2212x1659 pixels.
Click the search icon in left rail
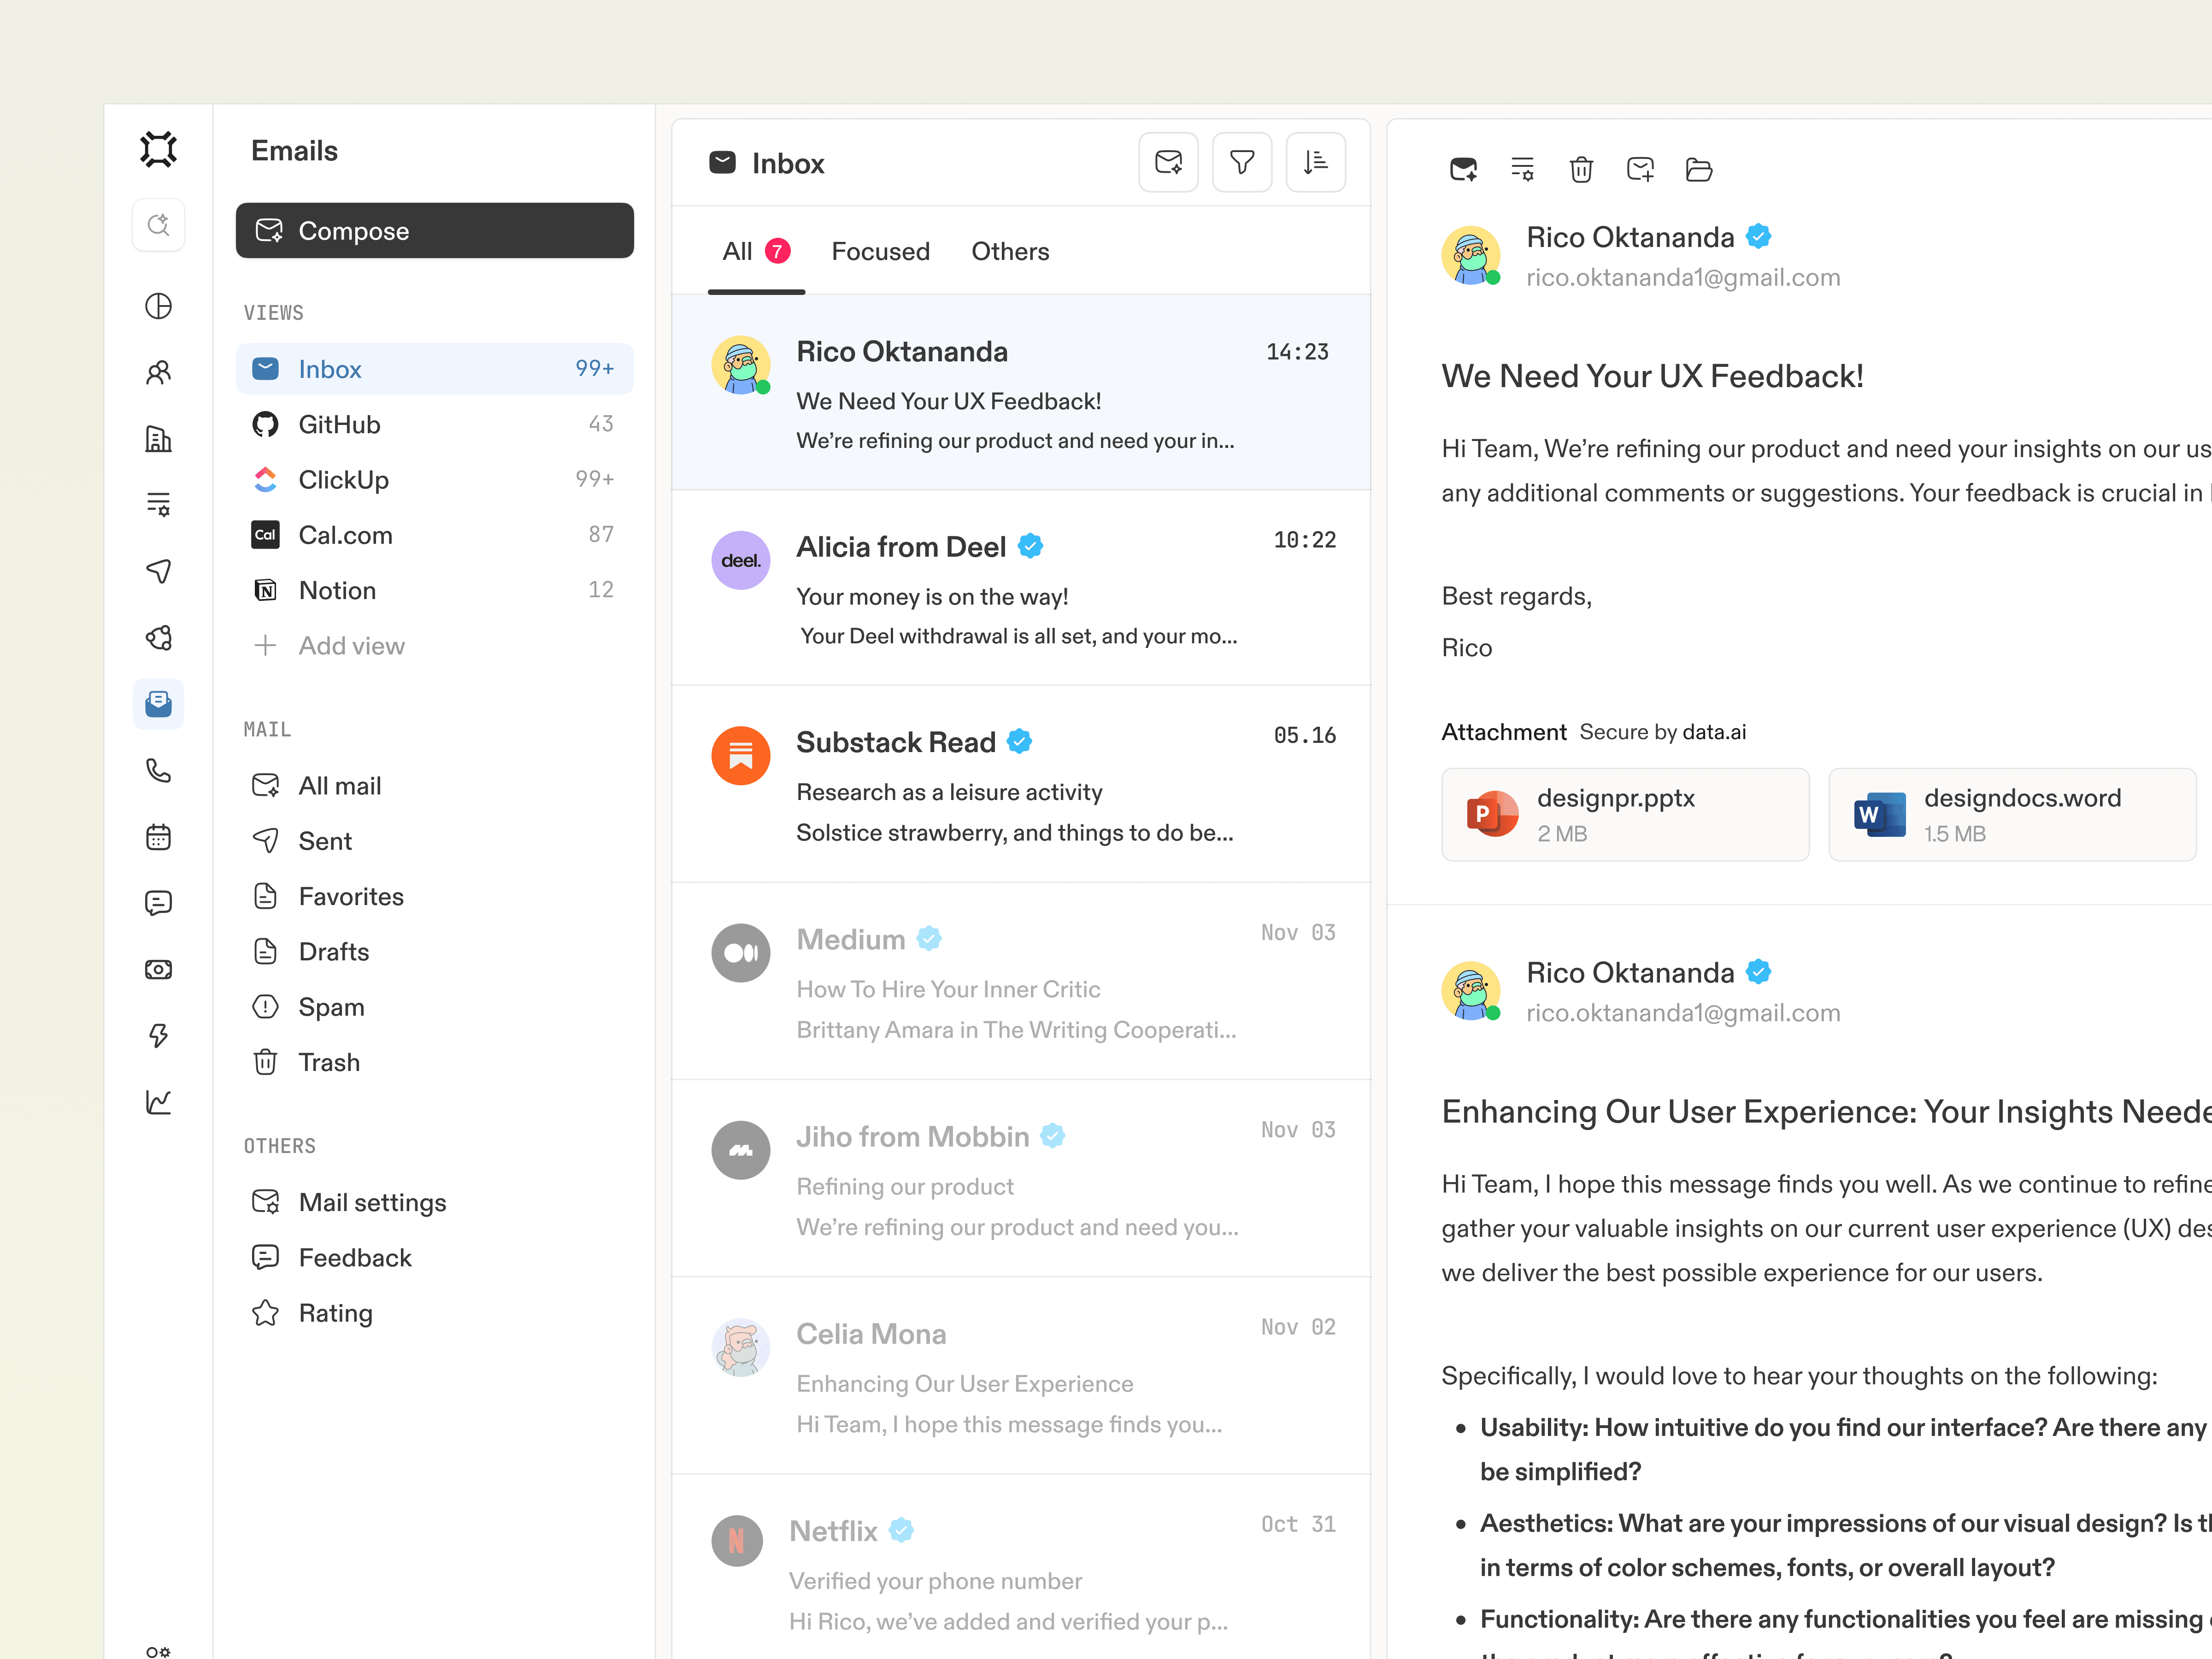158,224
